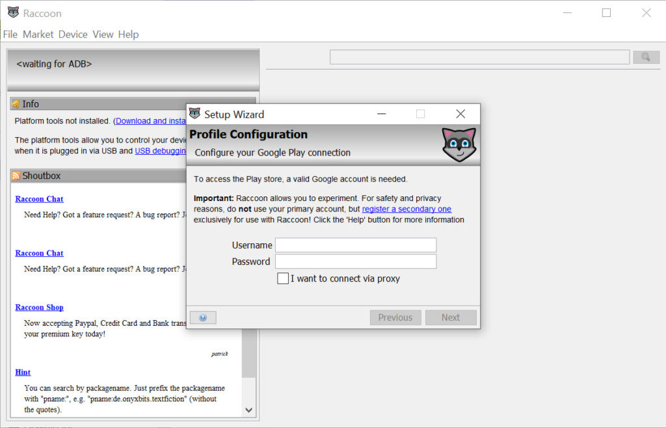Open the Raccoon Shop shoutbox link
666x428 pixels.
pos(39,307)
